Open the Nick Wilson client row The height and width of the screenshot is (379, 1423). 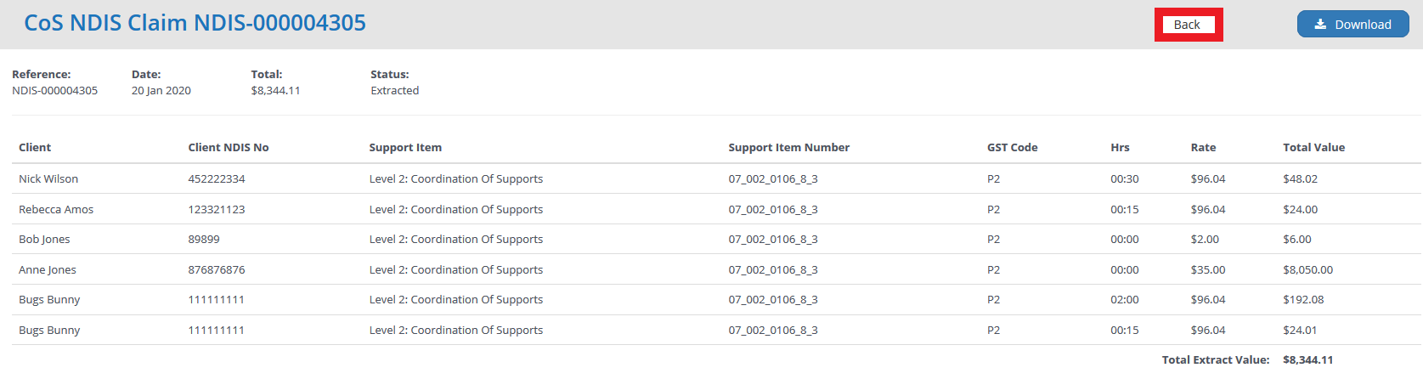click(x=716, y=178)
